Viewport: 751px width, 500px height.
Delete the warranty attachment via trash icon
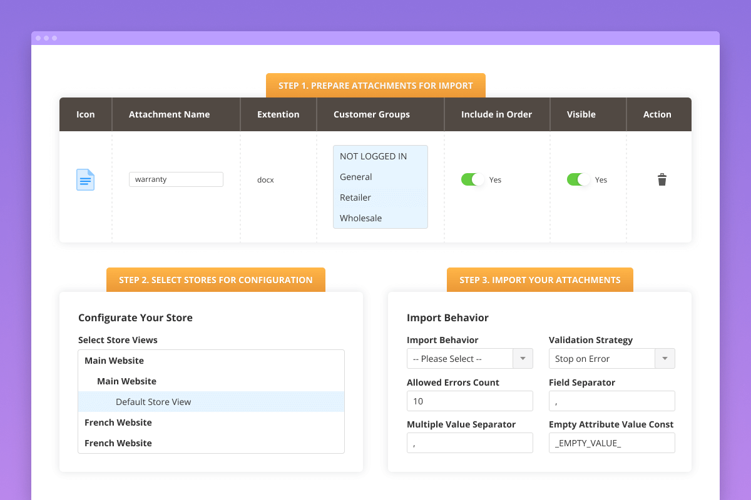pyautogui.click(x=662, y=179)
